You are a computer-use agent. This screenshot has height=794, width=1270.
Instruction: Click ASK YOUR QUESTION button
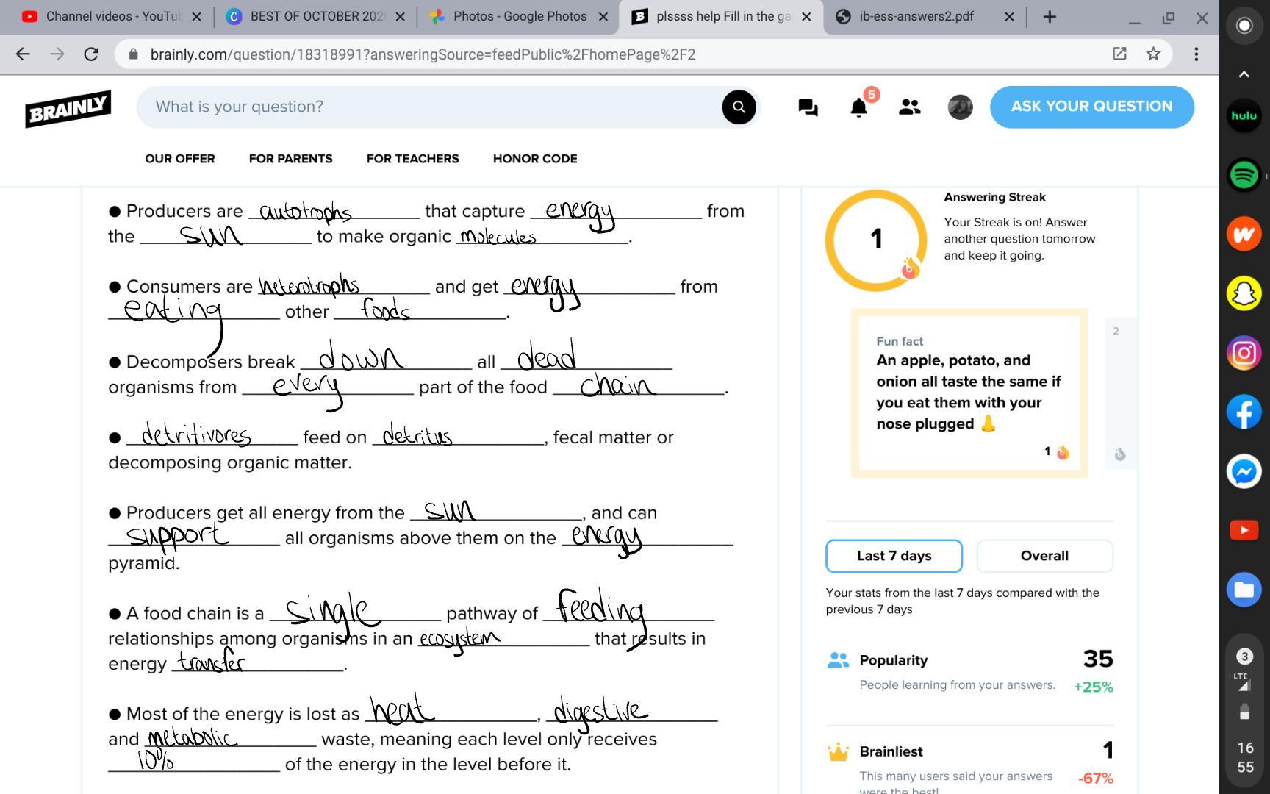1091,107
